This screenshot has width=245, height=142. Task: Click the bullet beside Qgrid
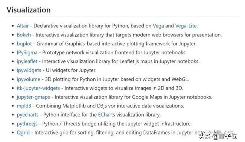coord(13,133)
